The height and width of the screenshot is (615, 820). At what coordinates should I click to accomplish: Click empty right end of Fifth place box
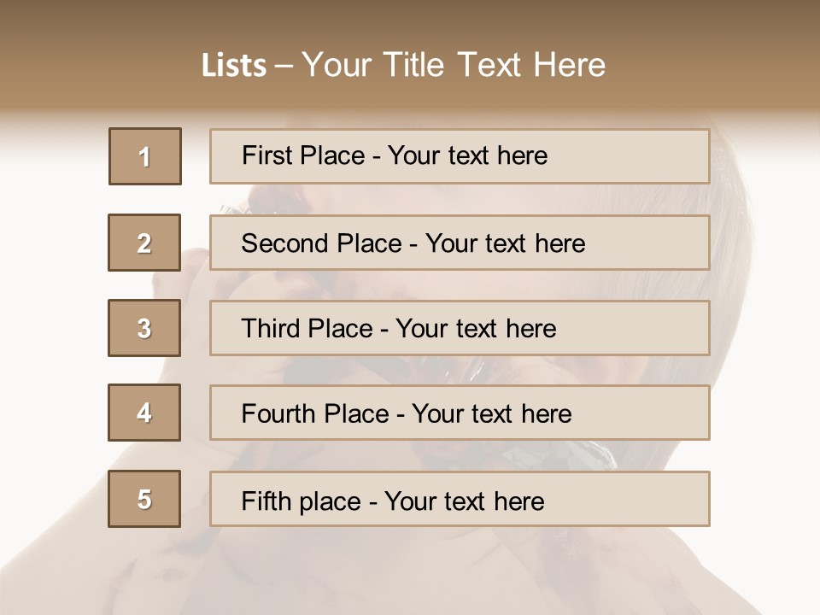(649, 499)
